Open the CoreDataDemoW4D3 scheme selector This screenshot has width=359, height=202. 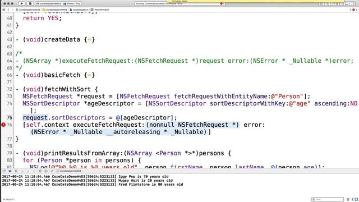(49, 4)
